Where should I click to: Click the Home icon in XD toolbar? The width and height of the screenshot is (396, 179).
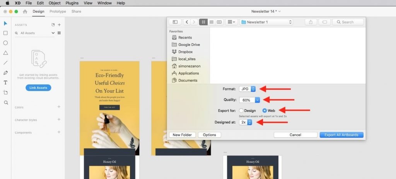click(x=25, y=12)
